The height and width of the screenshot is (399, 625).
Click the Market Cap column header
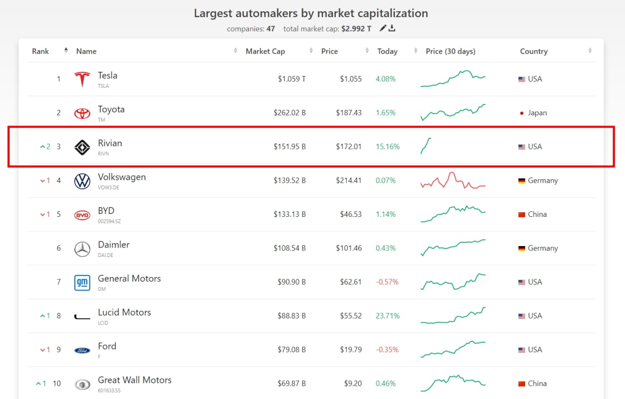coord(265,51)
